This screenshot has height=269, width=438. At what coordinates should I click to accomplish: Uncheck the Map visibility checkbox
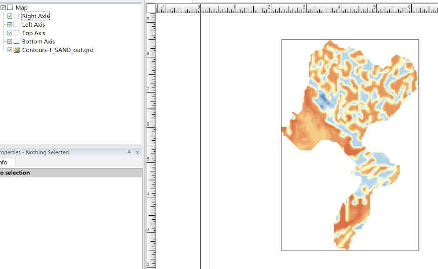point(3,8)
